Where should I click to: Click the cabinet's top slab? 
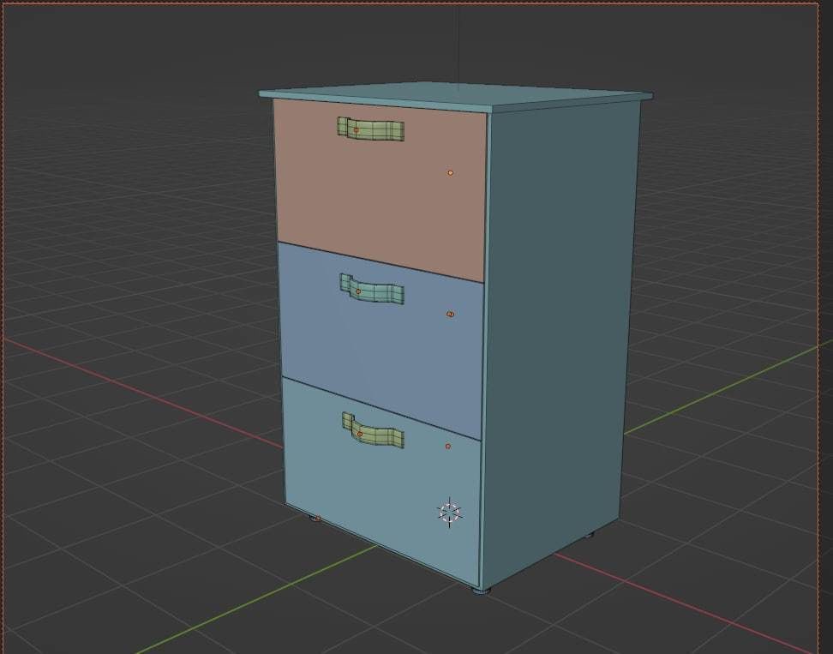(x=456, y=97)
